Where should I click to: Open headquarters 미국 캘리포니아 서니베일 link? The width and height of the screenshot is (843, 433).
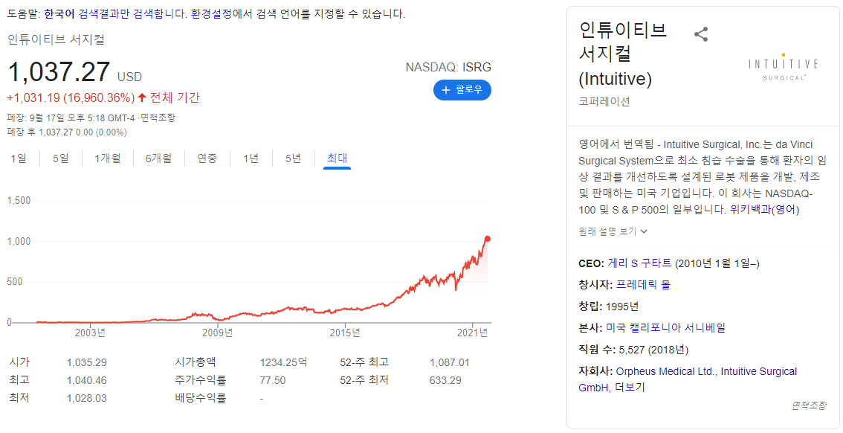point(665,327)
